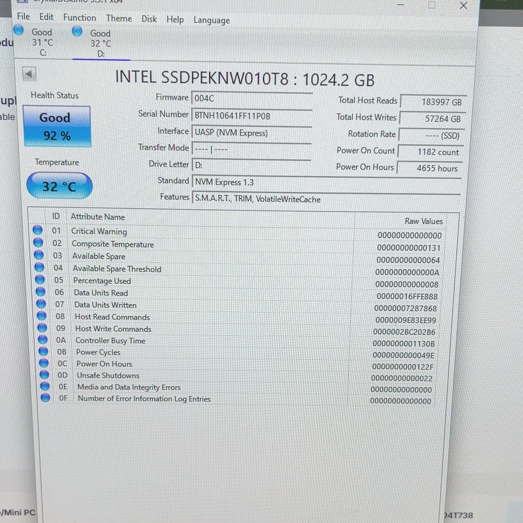
Task: Select the Available Spare Threshold attribute name
Action: click(117, 269)
